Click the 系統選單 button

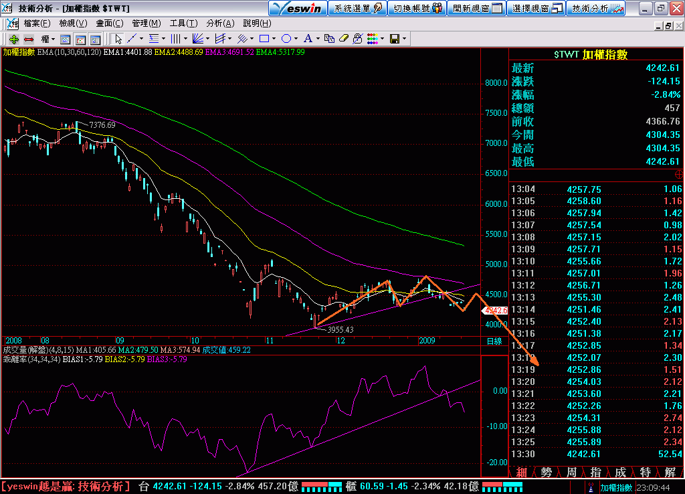[357, 8]
